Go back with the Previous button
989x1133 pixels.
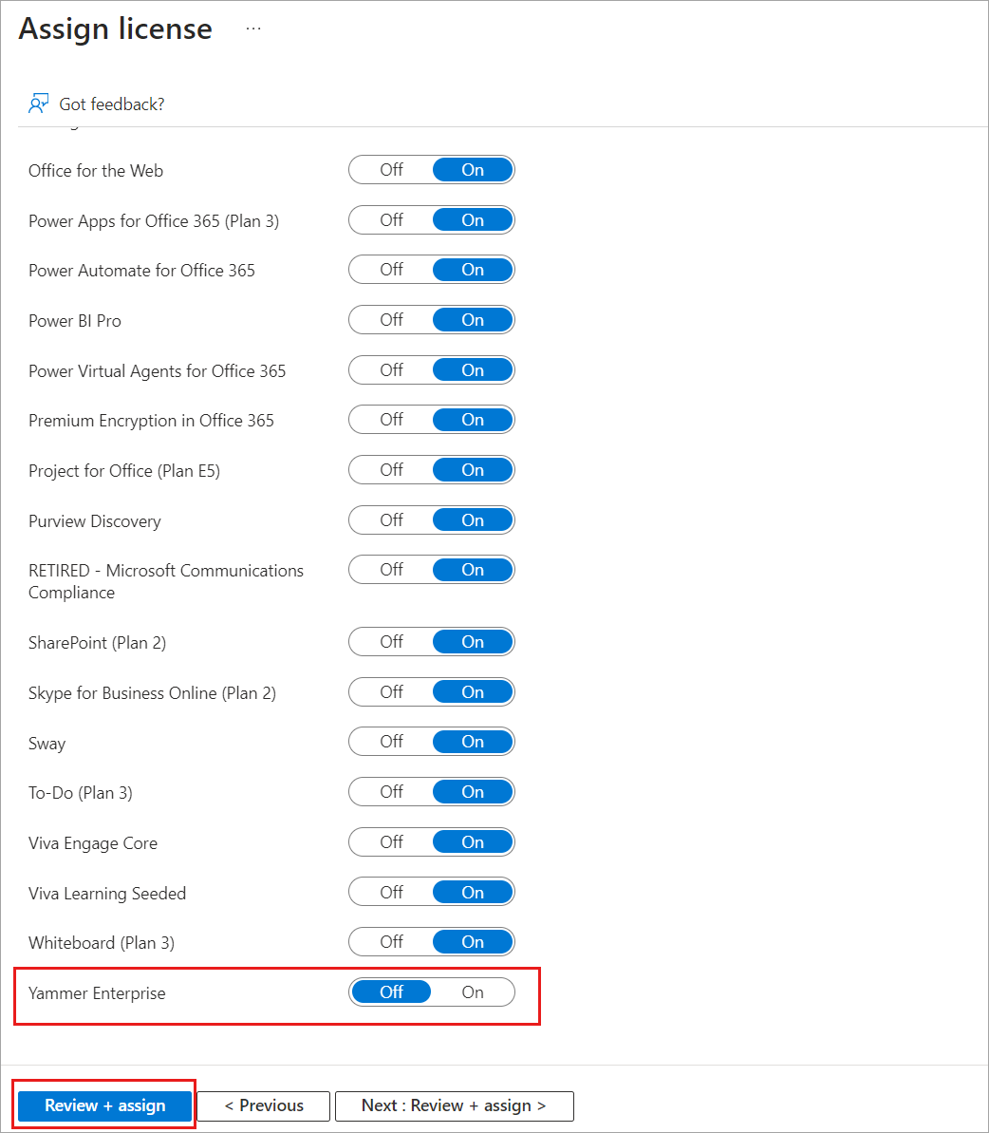[264, 1105]
